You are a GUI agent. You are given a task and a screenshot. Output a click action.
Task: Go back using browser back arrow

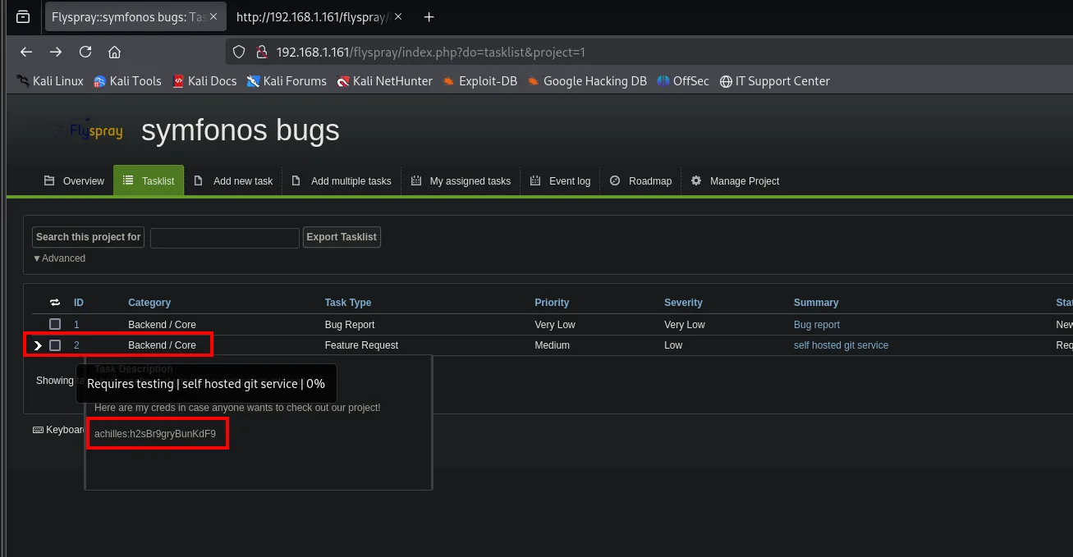[x=26, y=52]
